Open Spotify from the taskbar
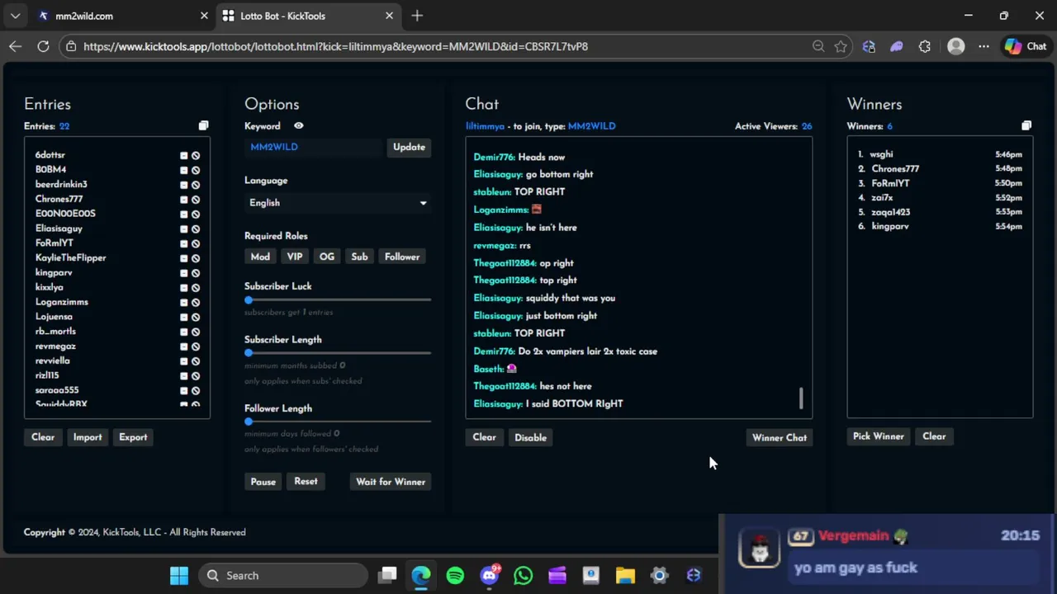1057x594 pixels. (455, 575)
